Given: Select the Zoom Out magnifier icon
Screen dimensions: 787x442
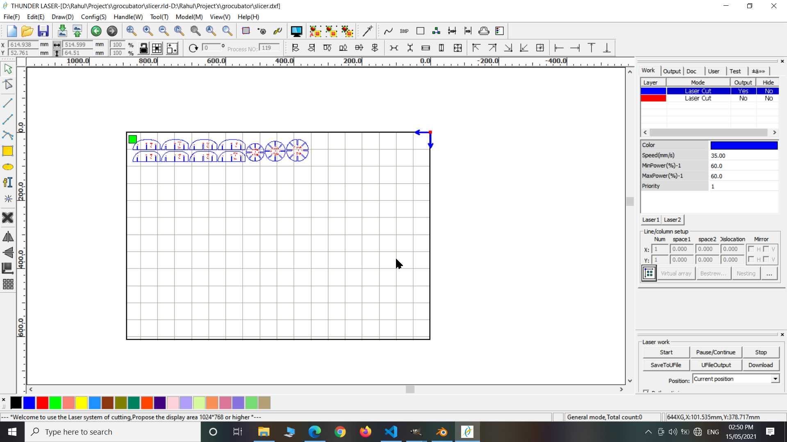Looking at the screenshot, I should (x=164, y=31).
